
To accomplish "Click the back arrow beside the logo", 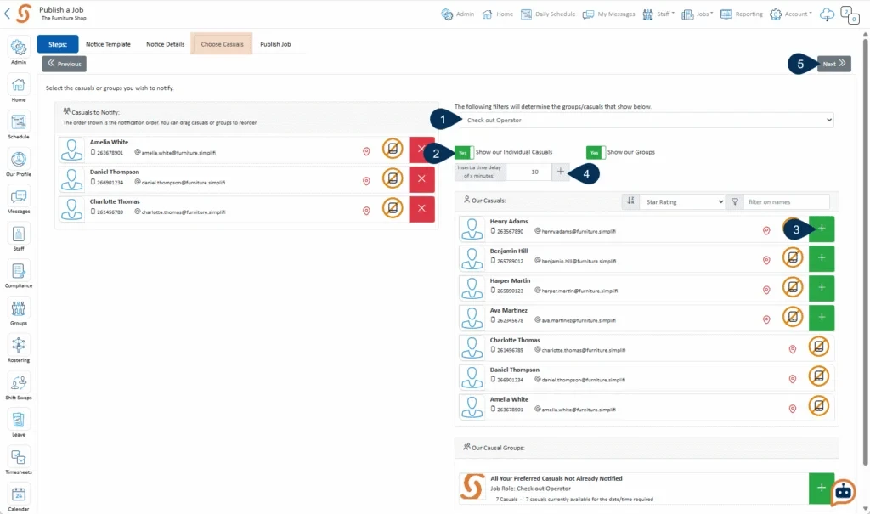I will 7,14.
